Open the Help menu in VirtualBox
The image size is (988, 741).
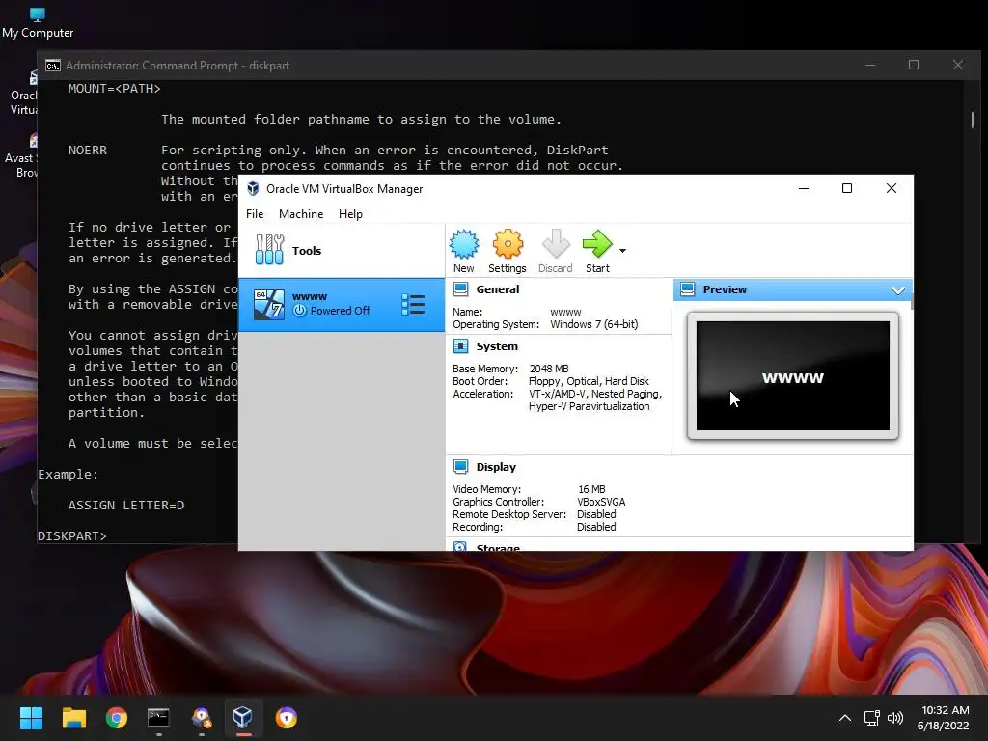point(350,214)
